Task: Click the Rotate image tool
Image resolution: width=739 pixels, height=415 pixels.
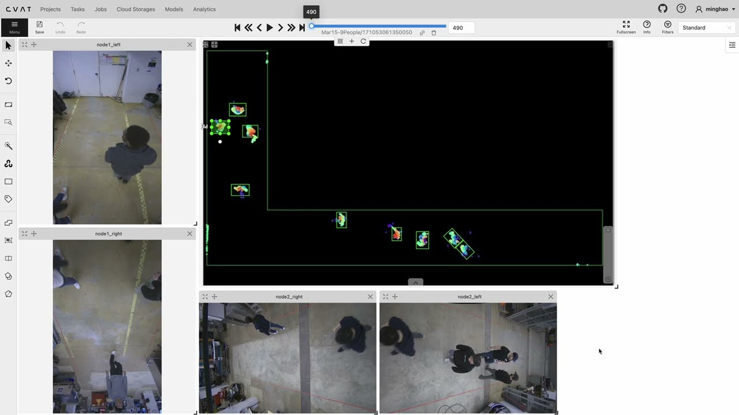Action: (8, 81)
